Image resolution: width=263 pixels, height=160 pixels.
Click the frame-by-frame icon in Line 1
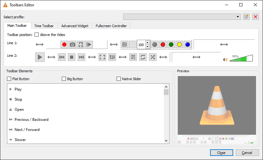(x=89, y=44)
